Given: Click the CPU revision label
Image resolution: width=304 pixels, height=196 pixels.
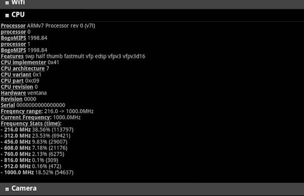Looking at the screenshot, I should 17,87.
